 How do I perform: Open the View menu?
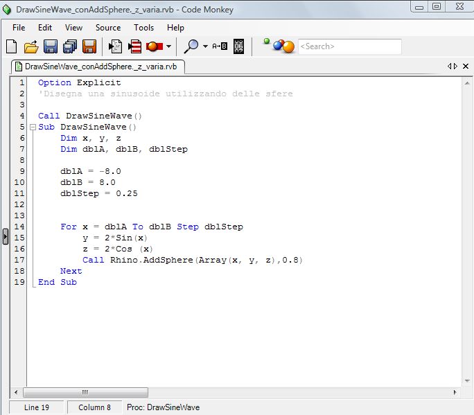tap(73, 28)
